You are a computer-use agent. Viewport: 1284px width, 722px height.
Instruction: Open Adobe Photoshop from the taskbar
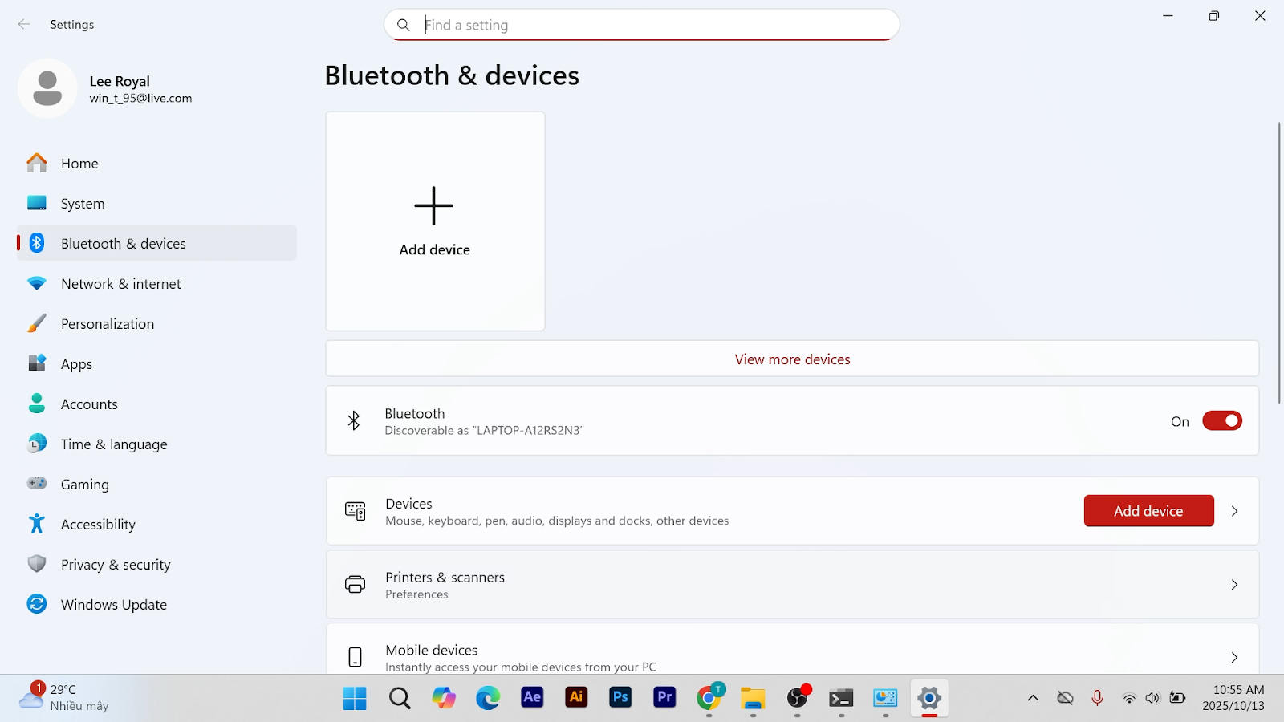coord(620,698)
